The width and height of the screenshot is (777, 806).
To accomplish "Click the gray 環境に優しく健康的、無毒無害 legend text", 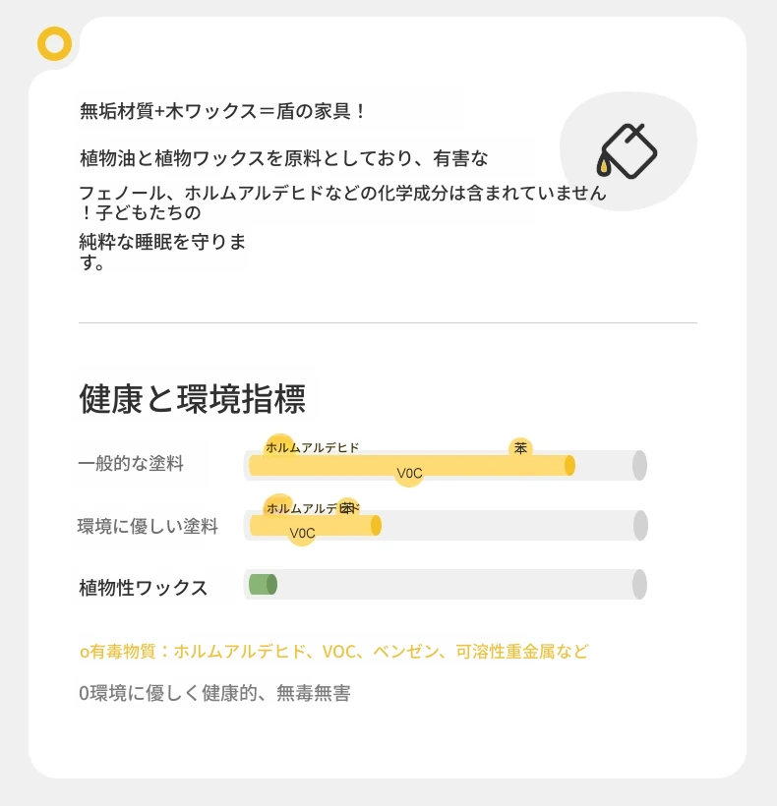I will pyautogui.click(x=215, y=693).
